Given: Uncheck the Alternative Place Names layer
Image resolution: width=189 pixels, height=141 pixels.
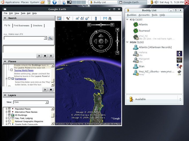Looking at the screenshot, I should click(9, 112).
